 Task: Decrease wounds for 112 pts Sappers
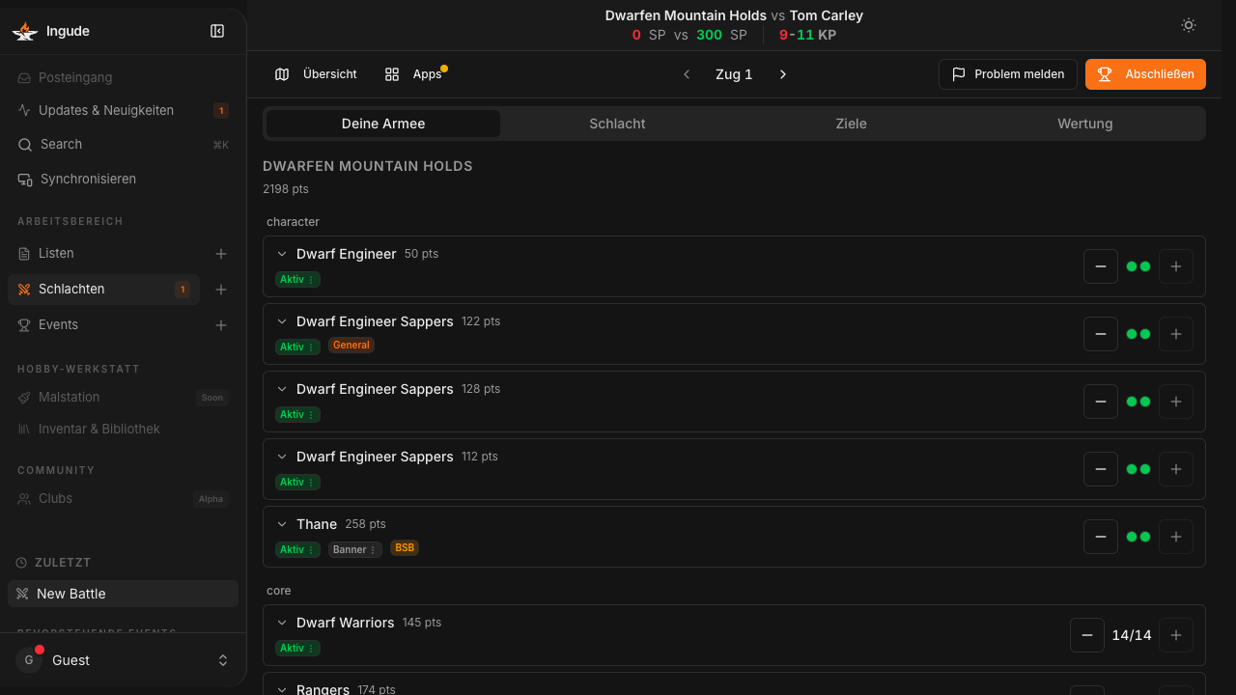pyautogui.click(x=1101, y=469)
